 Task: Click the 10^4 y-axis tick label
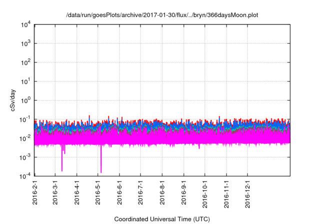pos(26,24)
